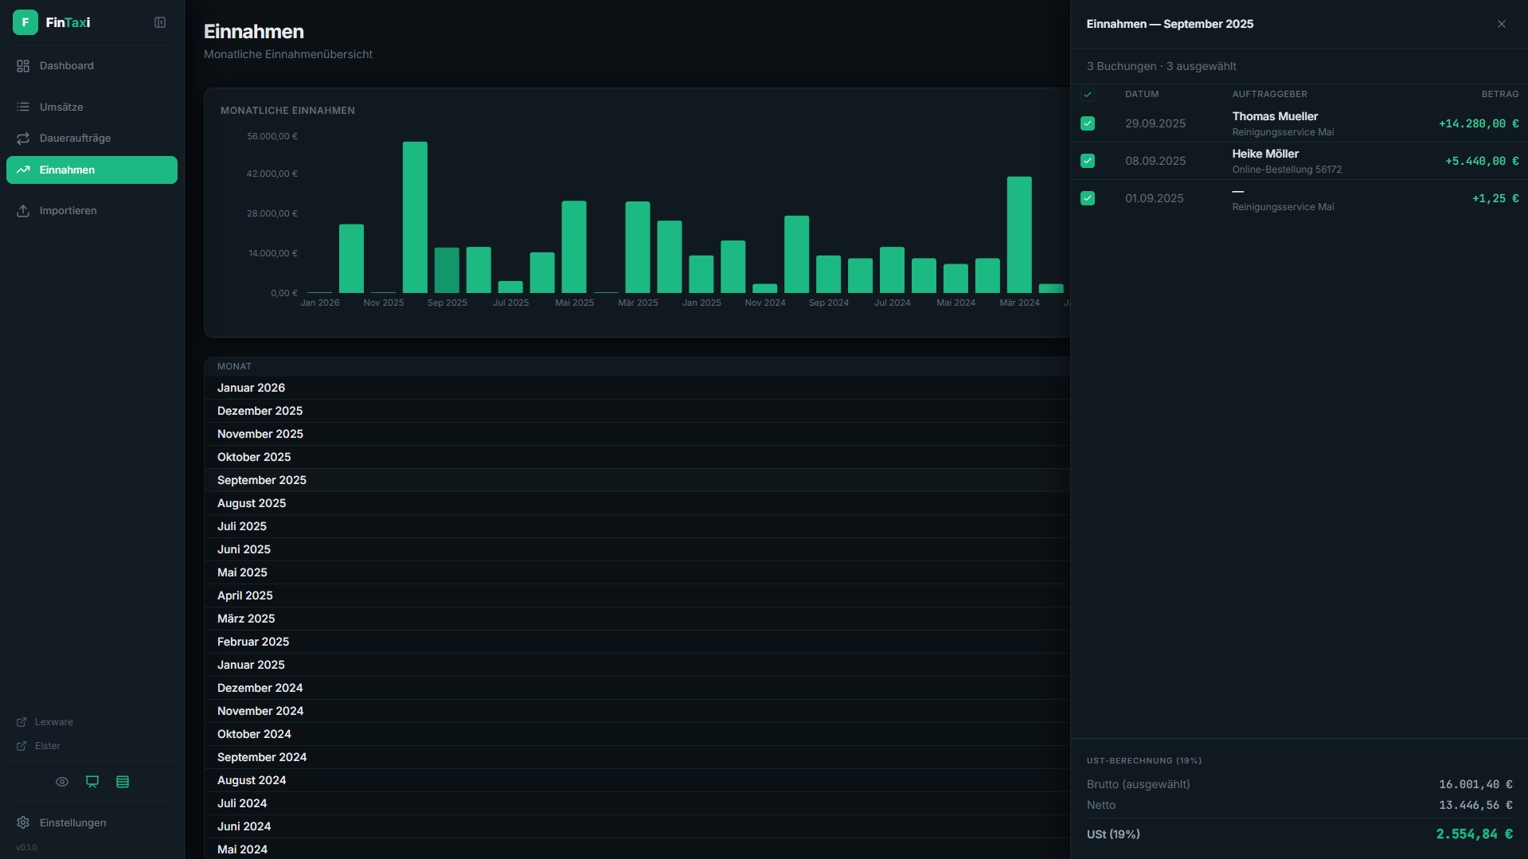
Task: Select the August 2025 month row
Action: click(252, 503)
